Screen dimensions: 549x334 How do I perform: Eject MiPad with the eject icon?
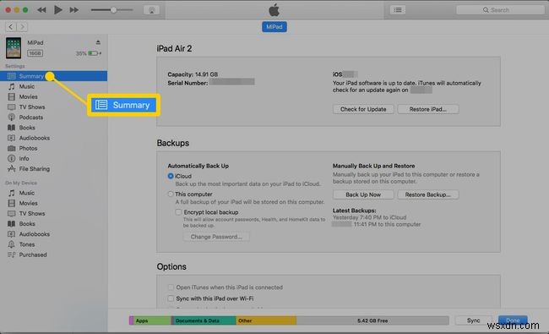tap(98, 42)
